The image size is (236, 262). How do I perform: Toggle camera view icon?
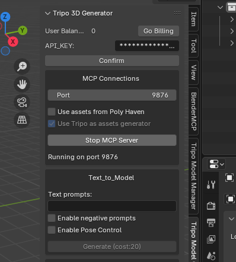click(x=22, y=102)
